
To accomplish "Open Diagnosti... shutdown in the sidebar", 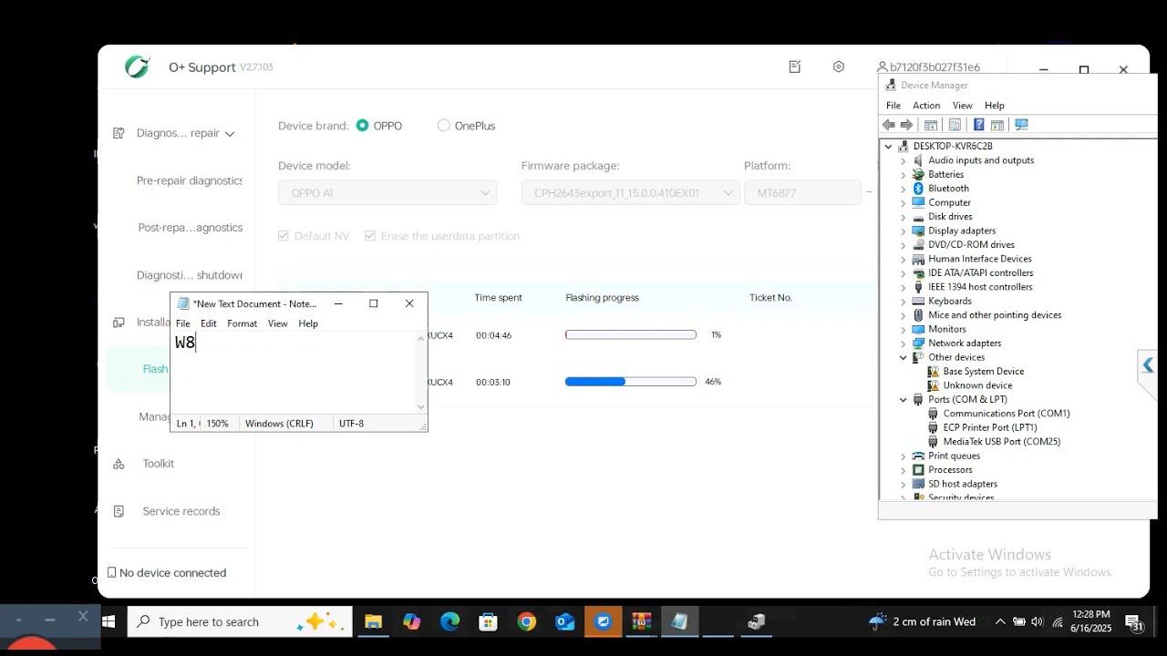I will coord(190,275).
